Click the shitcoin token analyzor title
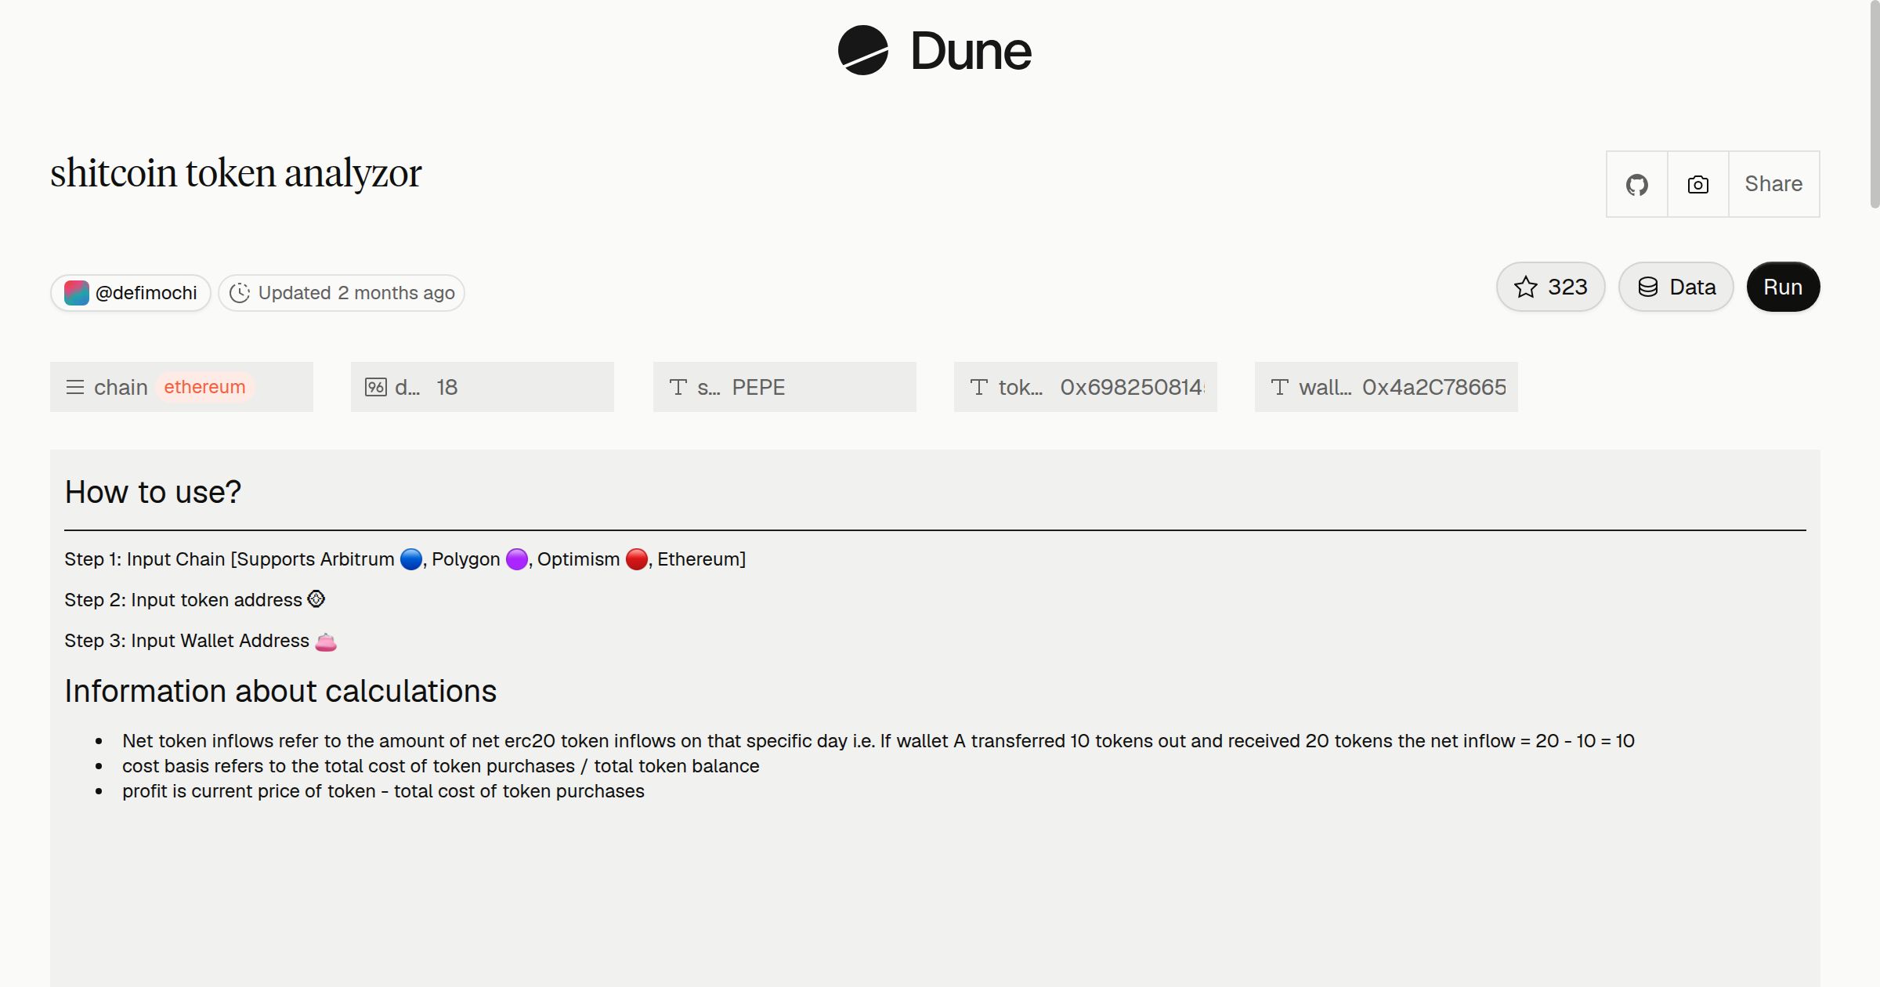 [236, 173]
